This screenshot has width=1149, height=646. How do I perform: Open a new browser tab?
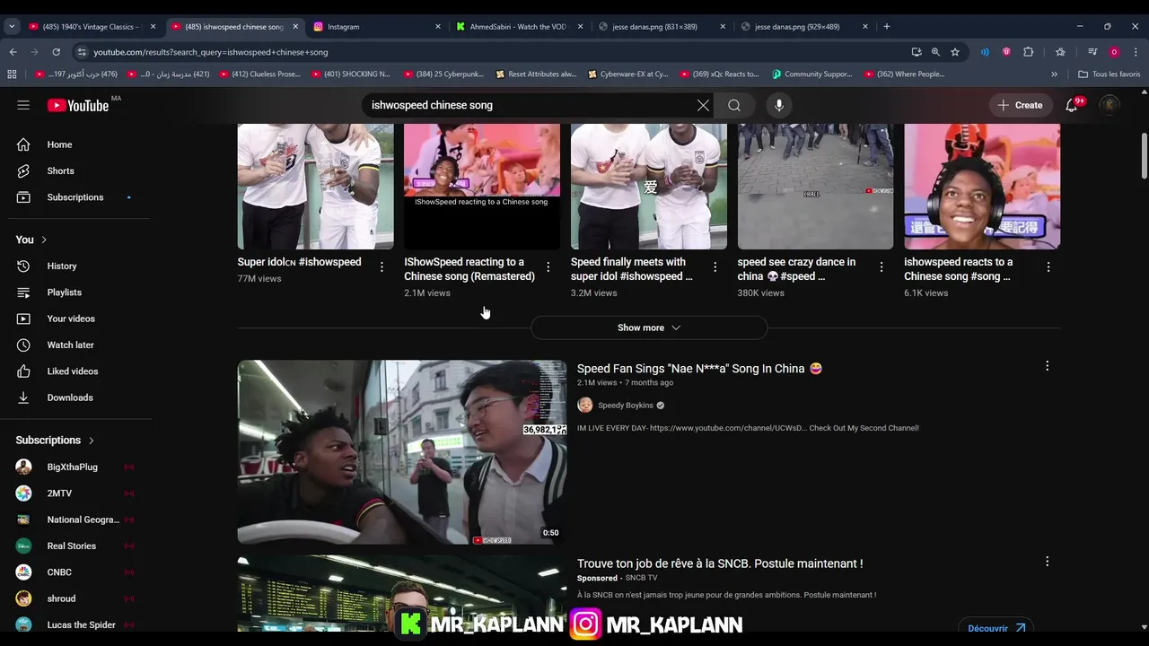(x=886, y=26)
